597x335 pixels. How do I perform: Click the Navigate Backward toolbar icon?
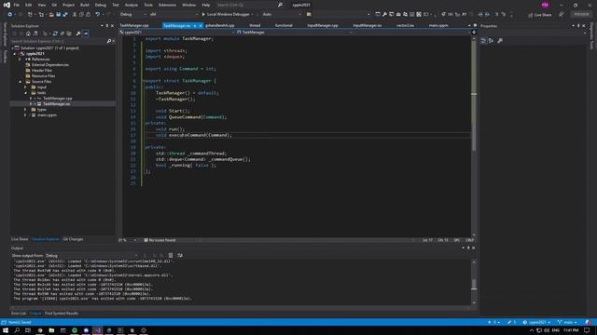click(x=10, y=15)
